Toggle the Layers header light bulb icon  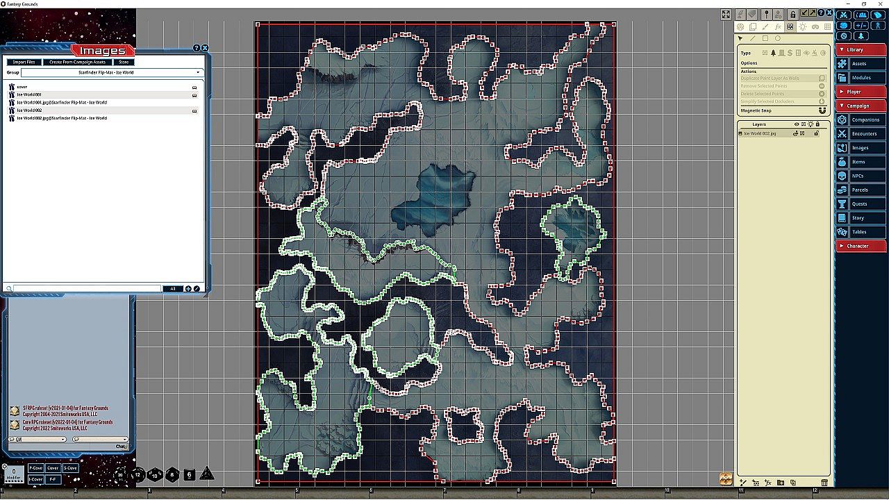[x=811, y=124]
